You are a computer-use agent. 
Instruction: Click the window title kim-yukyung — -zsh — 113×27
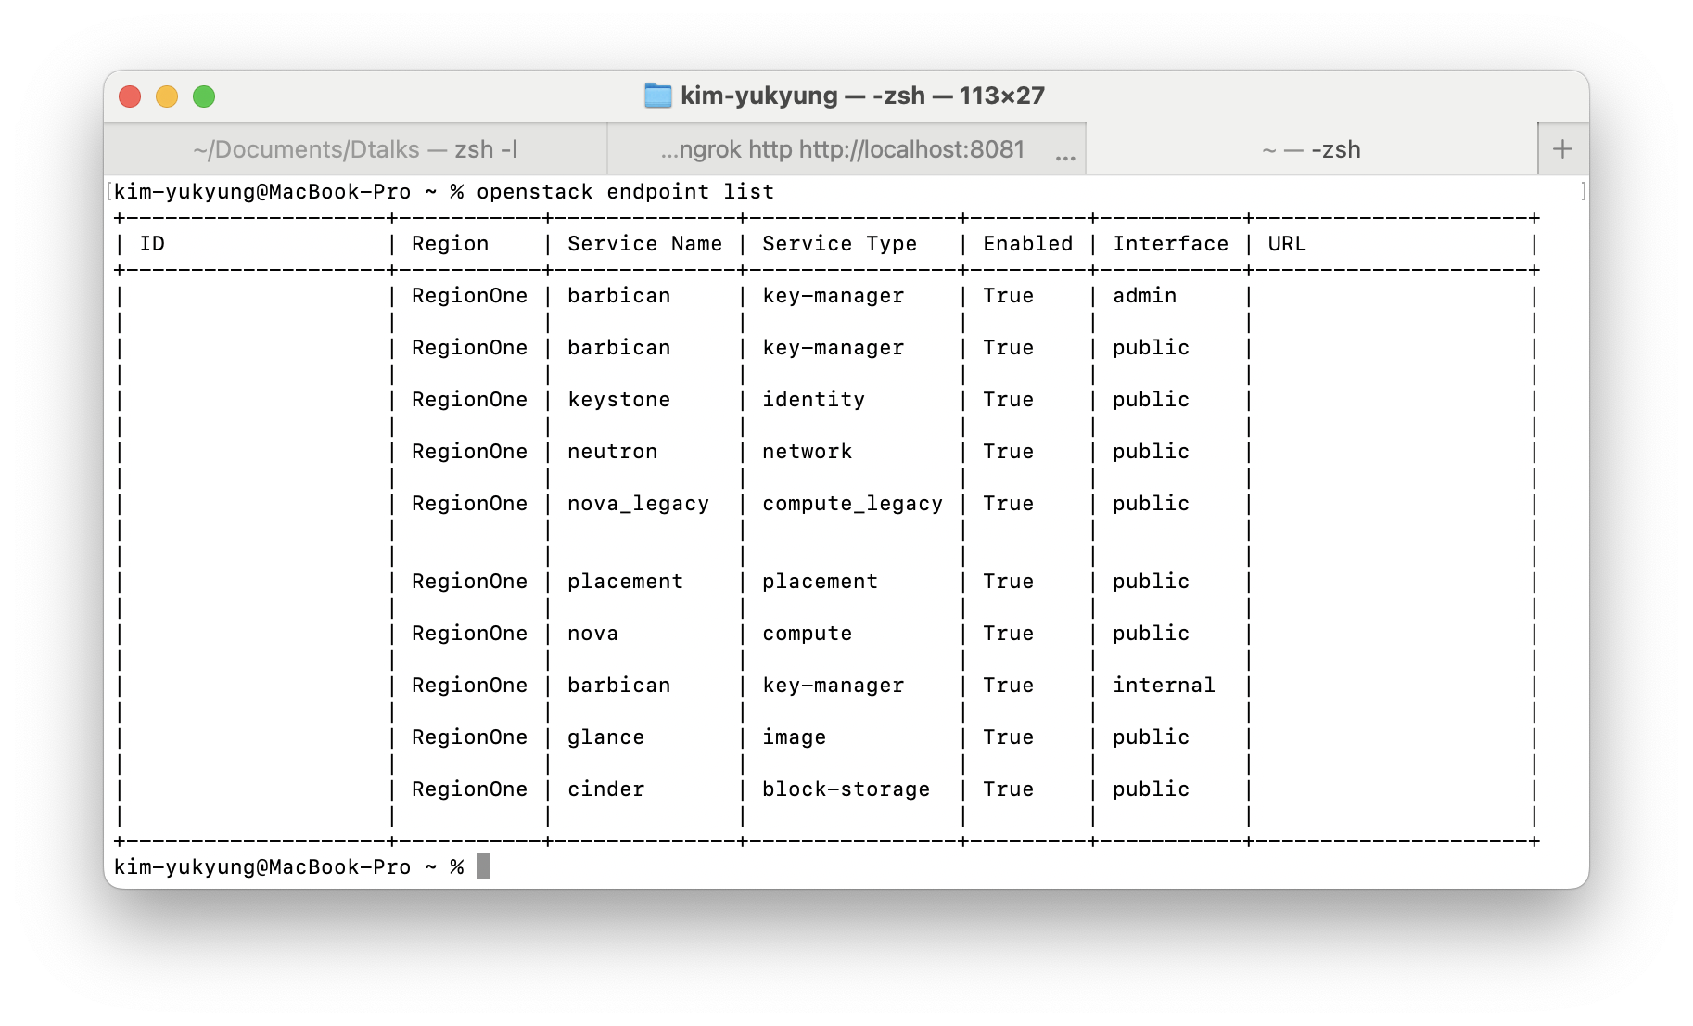point(862,96)
